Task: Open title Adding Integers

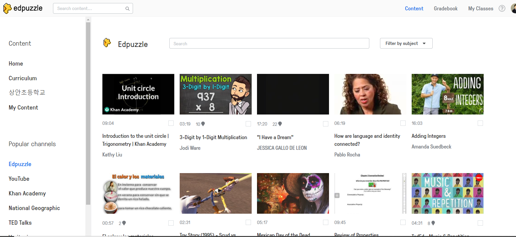Action: [x=429, y=136]
